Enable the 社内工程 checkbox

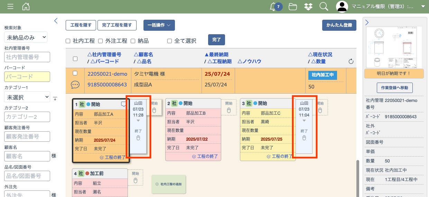tap(68, 41)
